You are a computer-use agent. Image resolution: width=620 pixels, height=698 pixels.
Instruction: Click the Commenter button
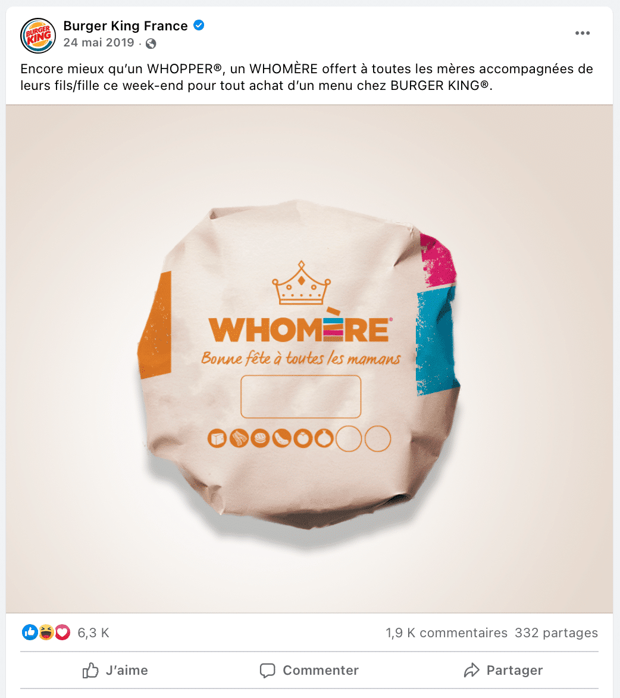tap(309, 670)
